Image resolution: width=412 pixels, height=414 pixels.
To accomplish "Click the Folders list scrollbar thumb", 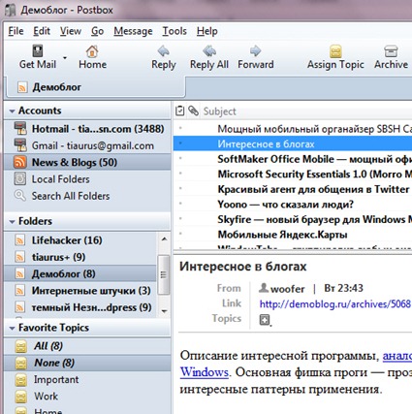I will click(164, 274).
